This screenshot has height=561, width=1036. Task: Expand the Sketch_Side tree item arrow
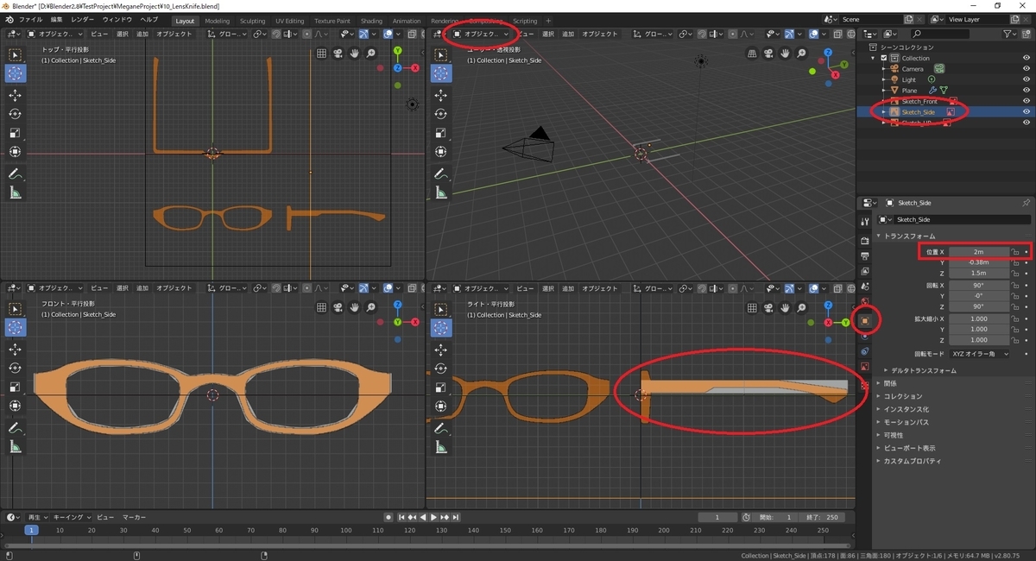click(884, 111)
